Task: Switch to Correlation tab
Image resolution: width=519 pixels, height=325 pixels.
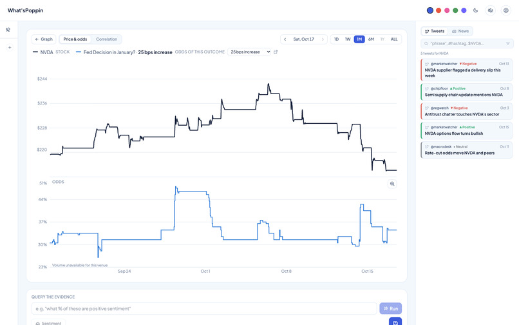Action: [x=107, y=39]
